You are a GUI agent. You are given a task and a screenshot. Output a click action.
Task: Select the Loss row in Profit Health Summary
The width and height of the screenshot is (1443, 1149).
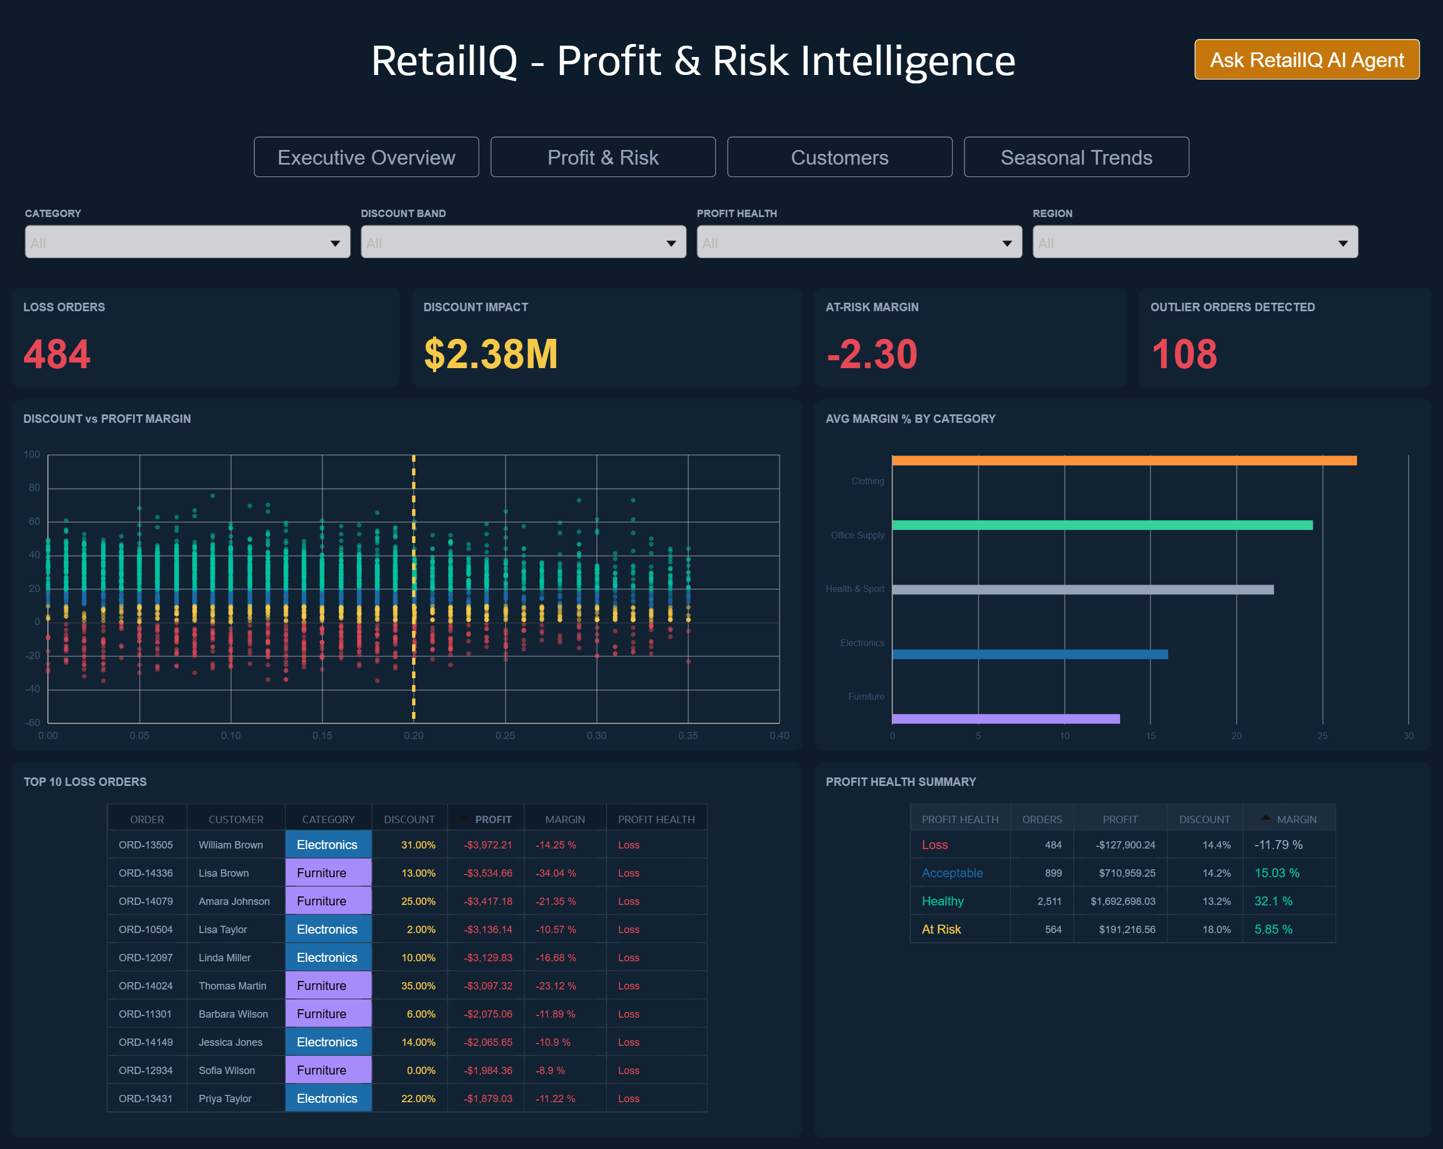(x=935, y=845)
